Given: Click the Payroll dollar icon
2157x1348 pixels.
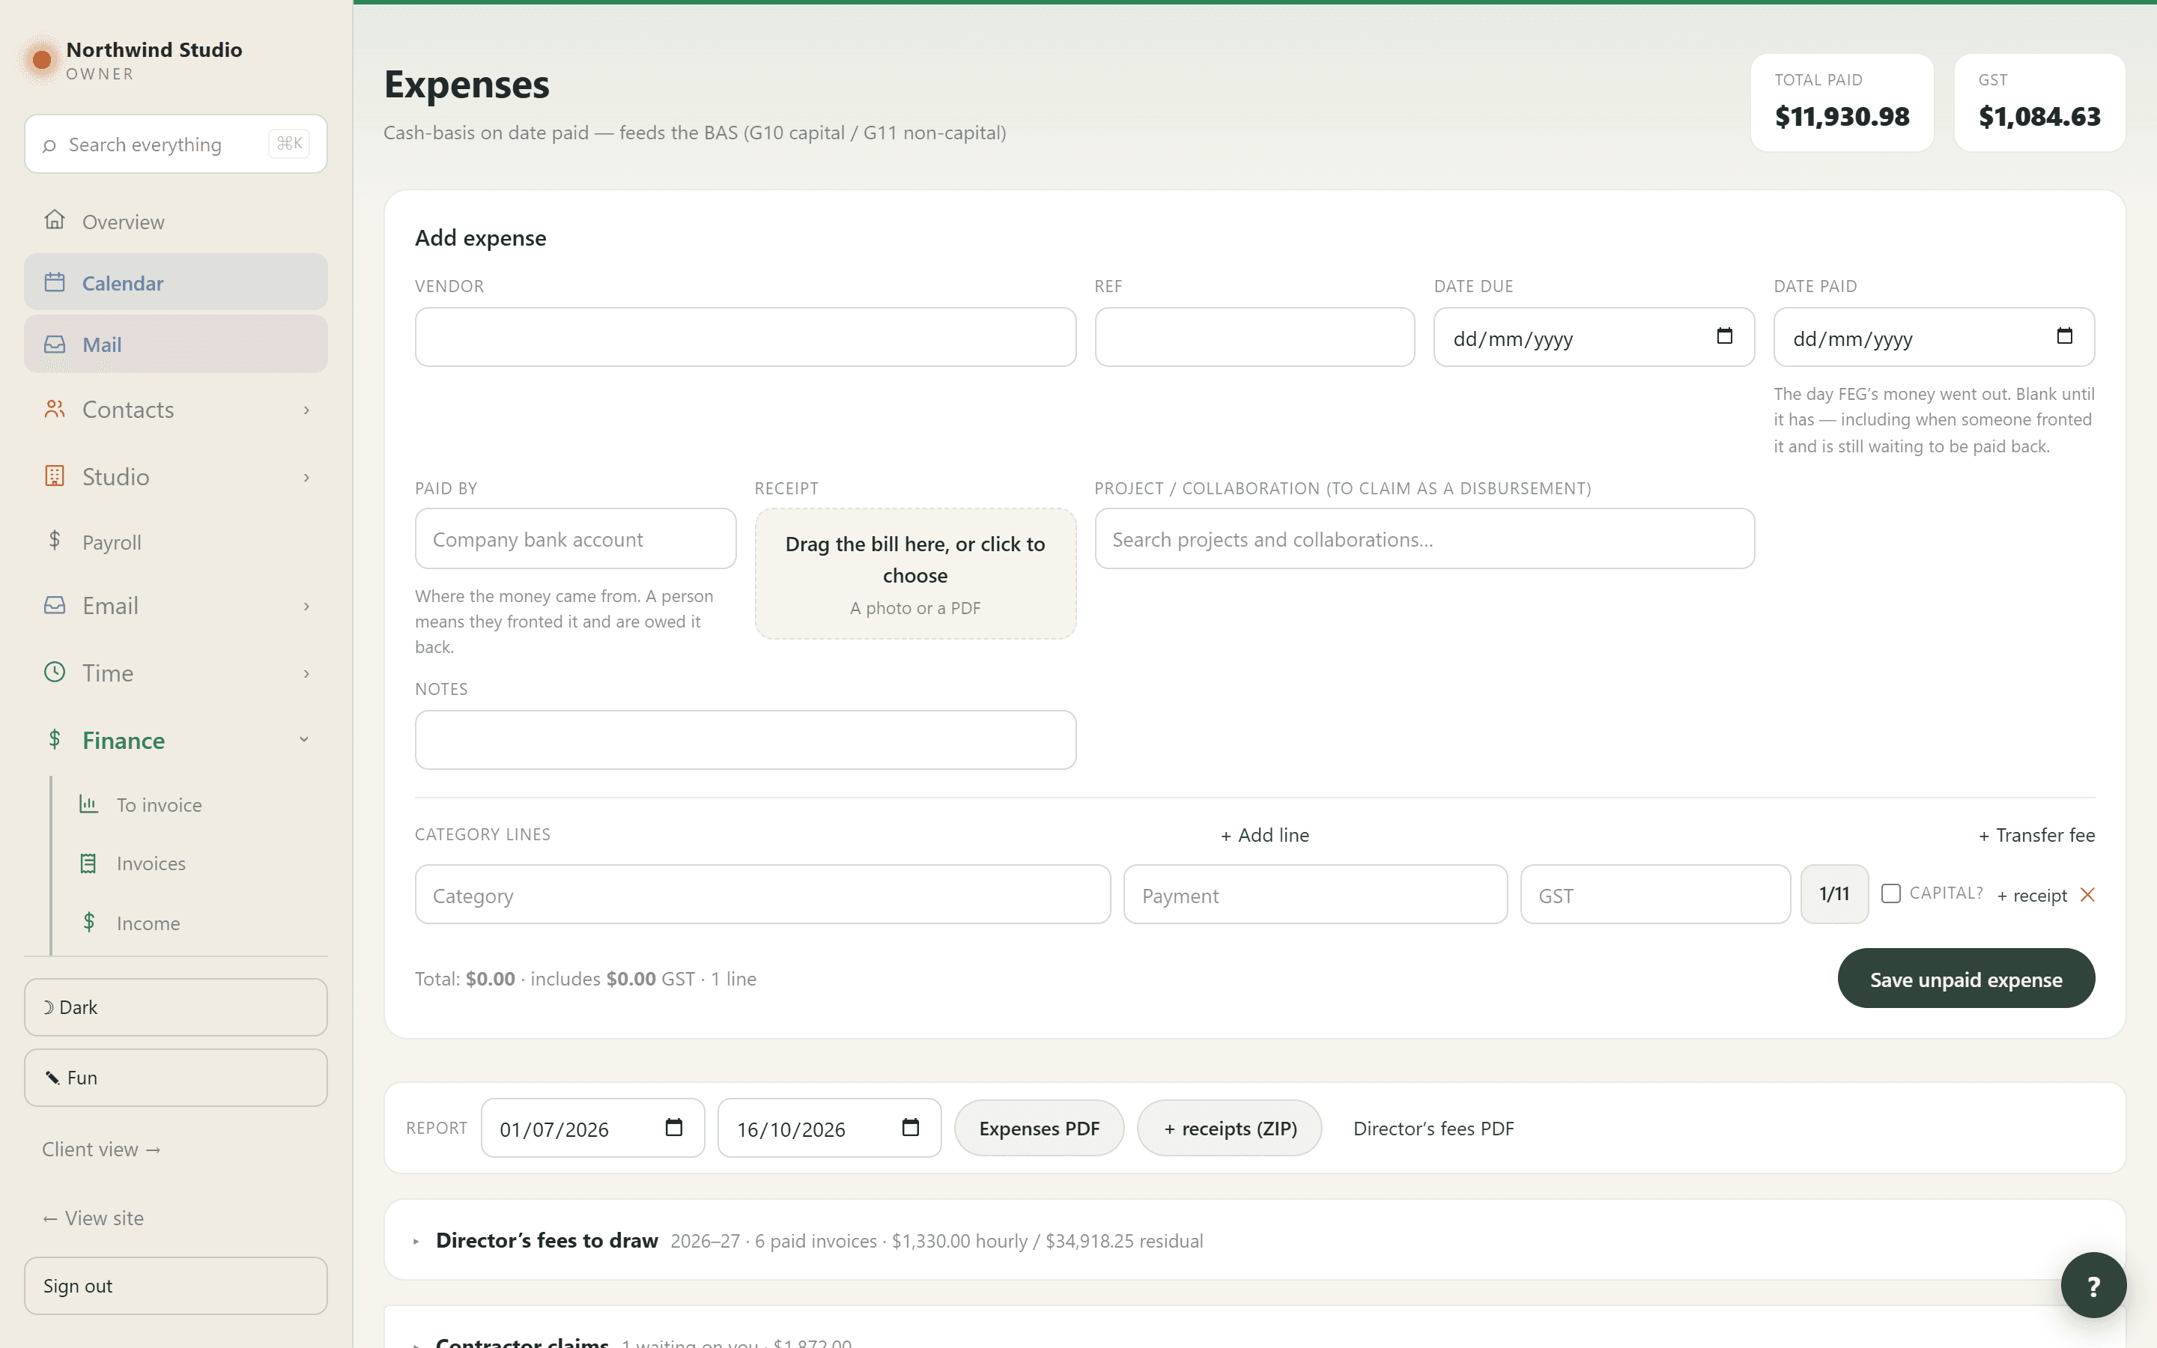Looking at the screenshot, I should click(55, 540).
